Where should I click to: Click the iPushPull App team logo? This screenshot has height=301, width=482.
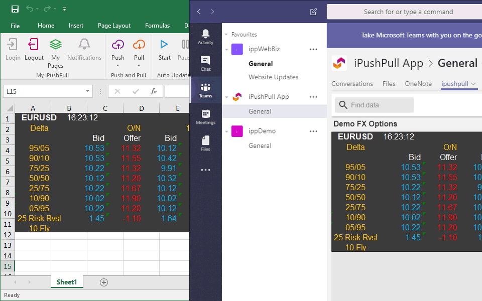[x=339, y=63]
